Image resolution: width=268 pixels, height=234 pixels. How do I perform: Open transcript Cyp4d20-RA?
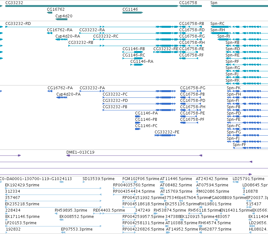(x=68, y=36)
